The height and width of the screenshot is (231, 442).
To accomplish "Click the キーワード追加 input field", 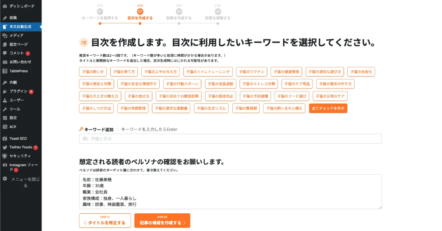I will click(230, 139).
